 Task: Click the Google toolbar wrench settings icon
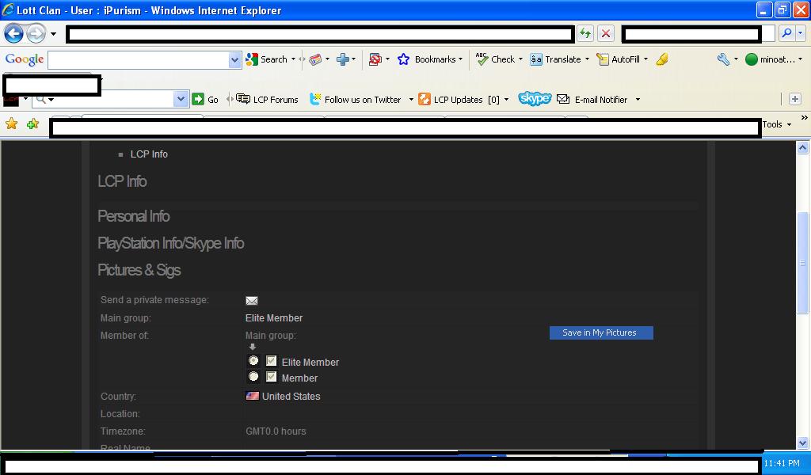[x=723, y=59]
